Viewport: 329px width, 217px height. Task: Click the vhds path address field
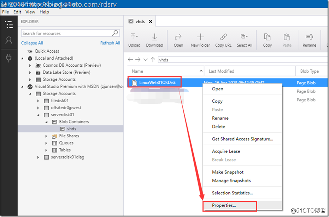pyautogui.click(x=242, y=60)
